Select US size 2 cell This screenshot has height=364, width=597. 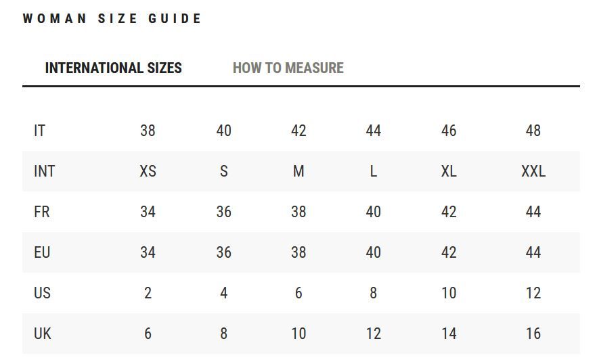tap(148, 293)
